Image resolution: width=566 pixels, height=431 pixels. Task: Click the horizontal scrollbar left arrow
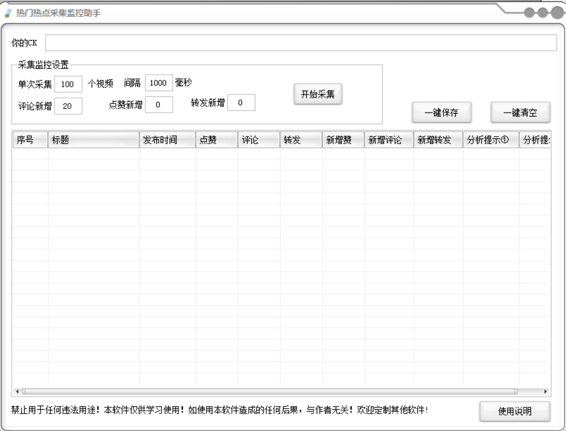16,391
